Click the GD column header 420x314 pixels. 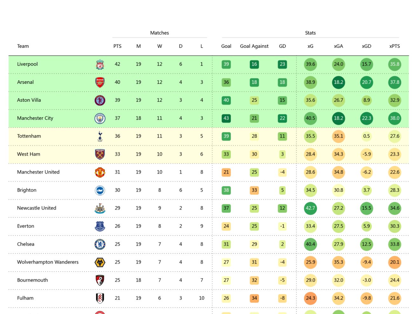[282, 46]
